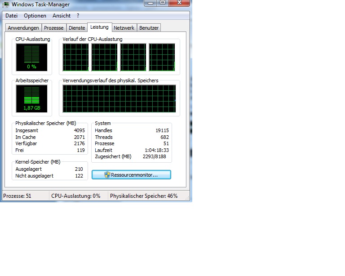This screenshot has width=345, height=276.
Task: Click the Task-Manager title bar icon
Action: tap(5, 4)
